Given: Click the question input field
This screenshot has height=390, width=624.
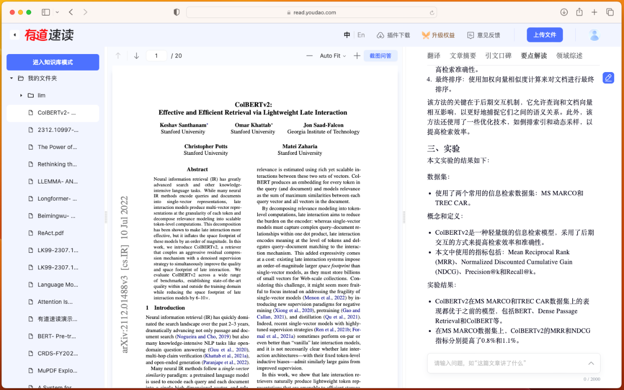Looking at the screenshot, I should click(x=513, y=363).
